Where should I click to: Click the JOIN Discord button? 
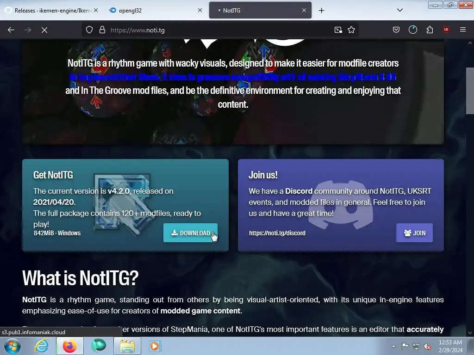tap(414, 233)
